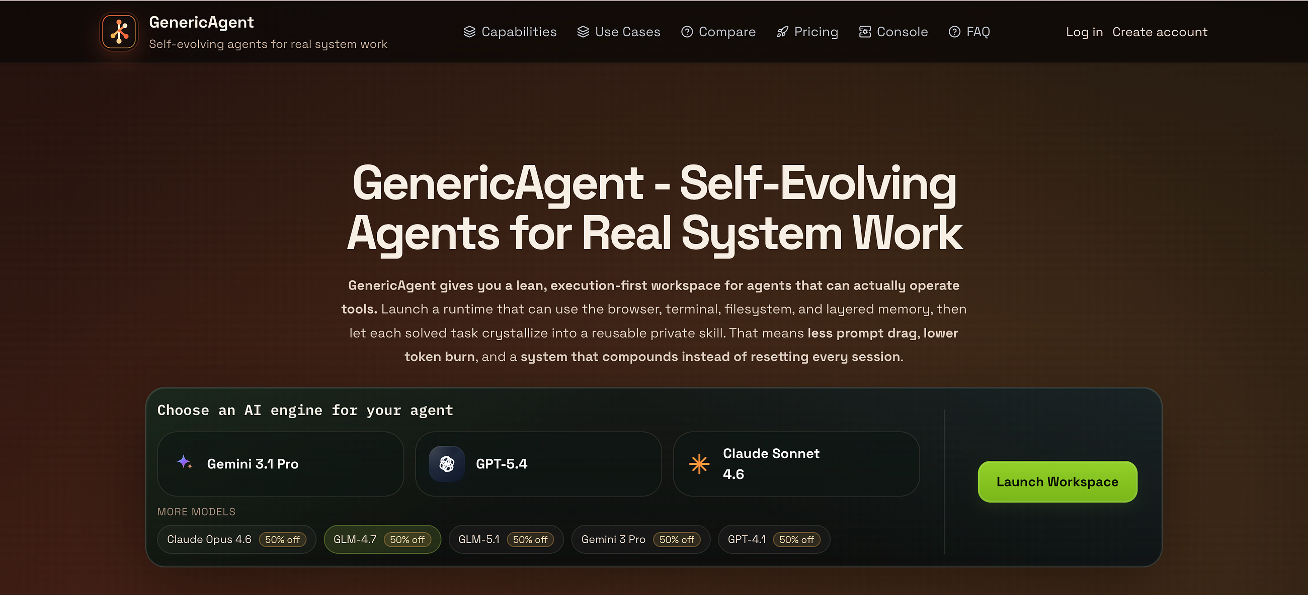Click "Choose an AI engine for your agent"
Image resolution: width=1308 pixels, height=595 pixels.
(x=305, y=410)
